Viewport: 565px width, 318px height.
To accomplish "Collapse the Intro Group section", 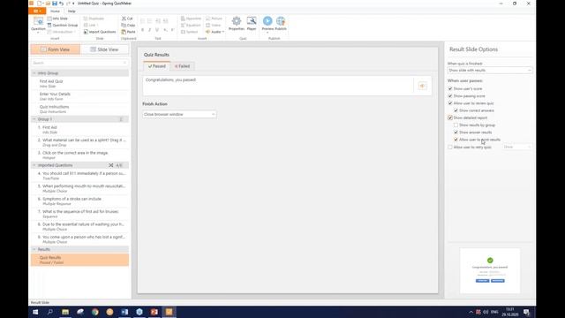I will coord(34,73).
